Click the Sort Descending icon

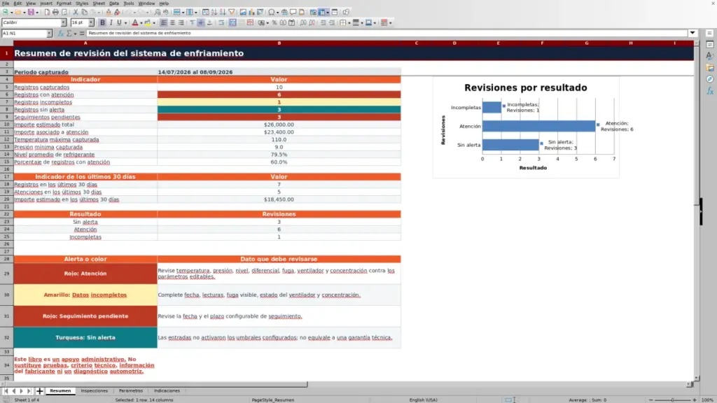click(223, 13)
